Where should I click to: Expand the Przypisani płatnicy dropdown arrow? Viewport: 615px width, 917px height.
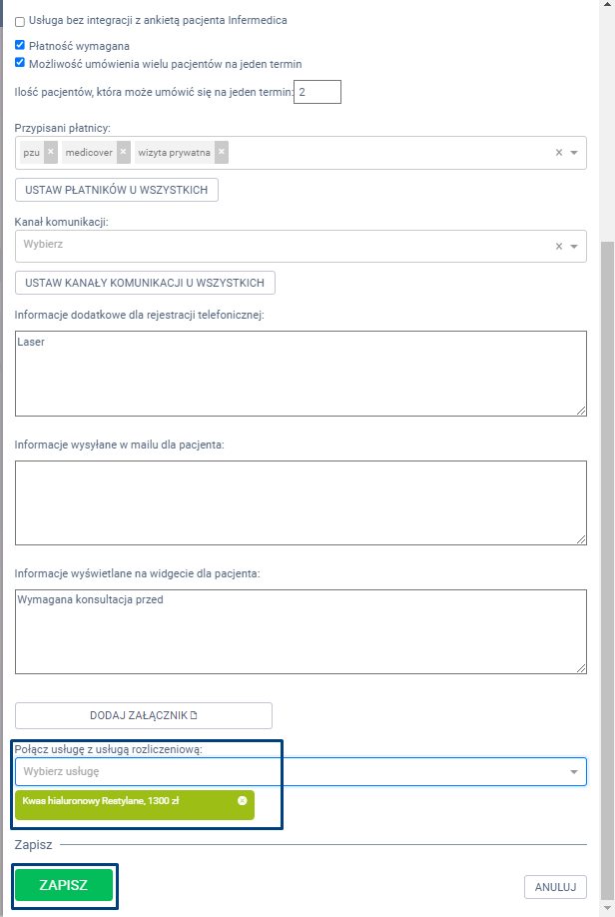click(x=574, y=153)
